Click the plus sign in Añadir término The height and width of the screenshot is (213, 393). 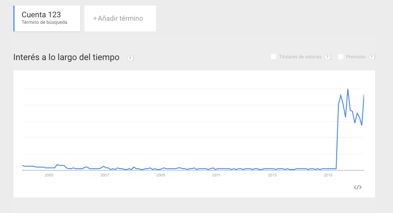[95, 18]
